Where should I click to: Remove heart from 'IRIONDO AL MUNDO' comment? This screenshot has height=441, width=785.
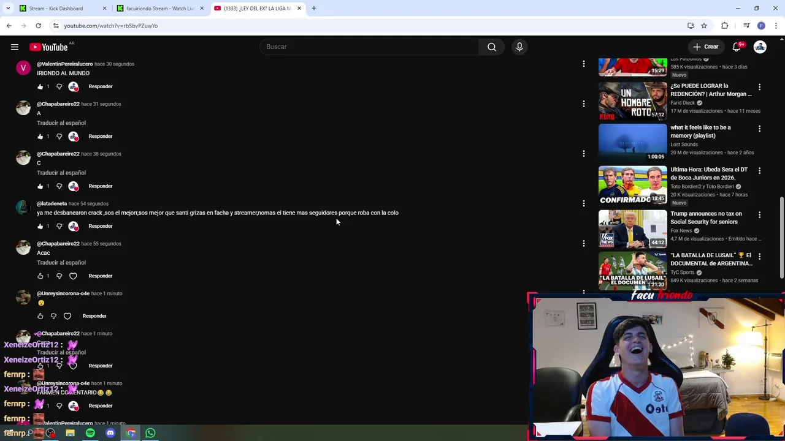[x=74, y=86]
